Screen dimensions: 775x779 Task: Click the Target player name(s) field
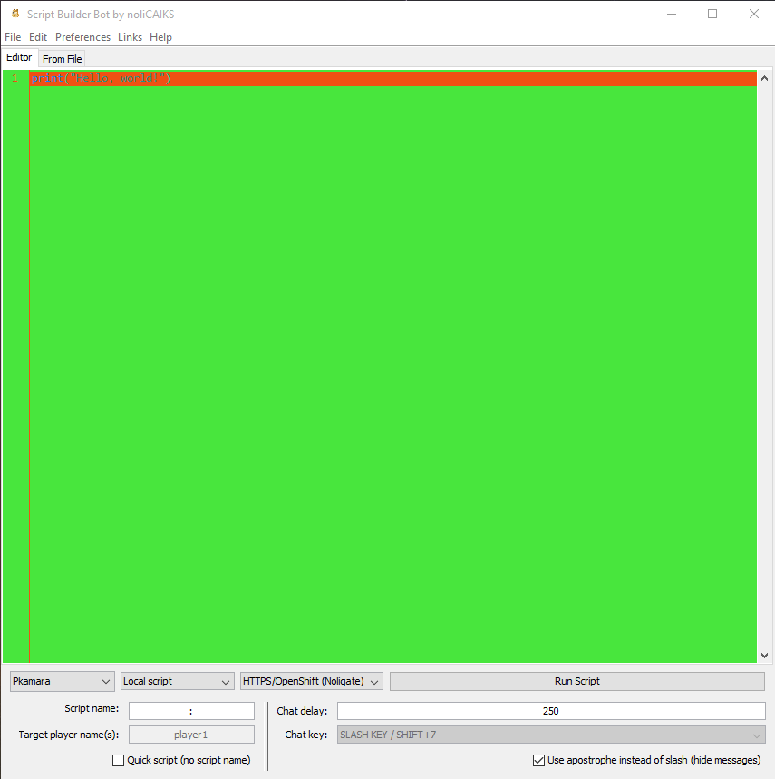pos(191,735)
